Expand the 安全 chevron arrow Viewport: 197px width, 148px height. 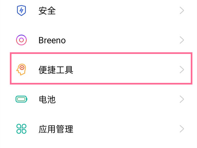182,11
